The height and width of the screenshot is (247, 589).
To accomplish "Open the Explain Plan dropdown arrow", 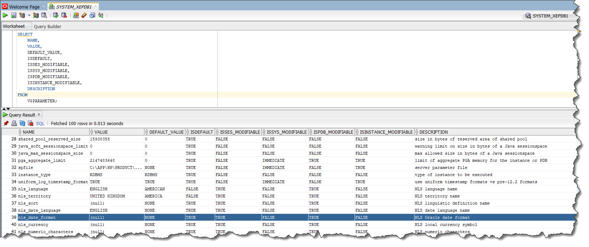I will pos(29,16).
